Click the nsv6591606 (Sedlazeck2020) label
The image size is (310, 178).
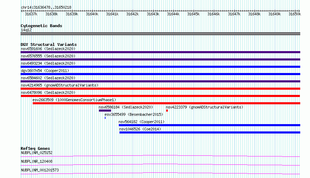pos(48,49)
